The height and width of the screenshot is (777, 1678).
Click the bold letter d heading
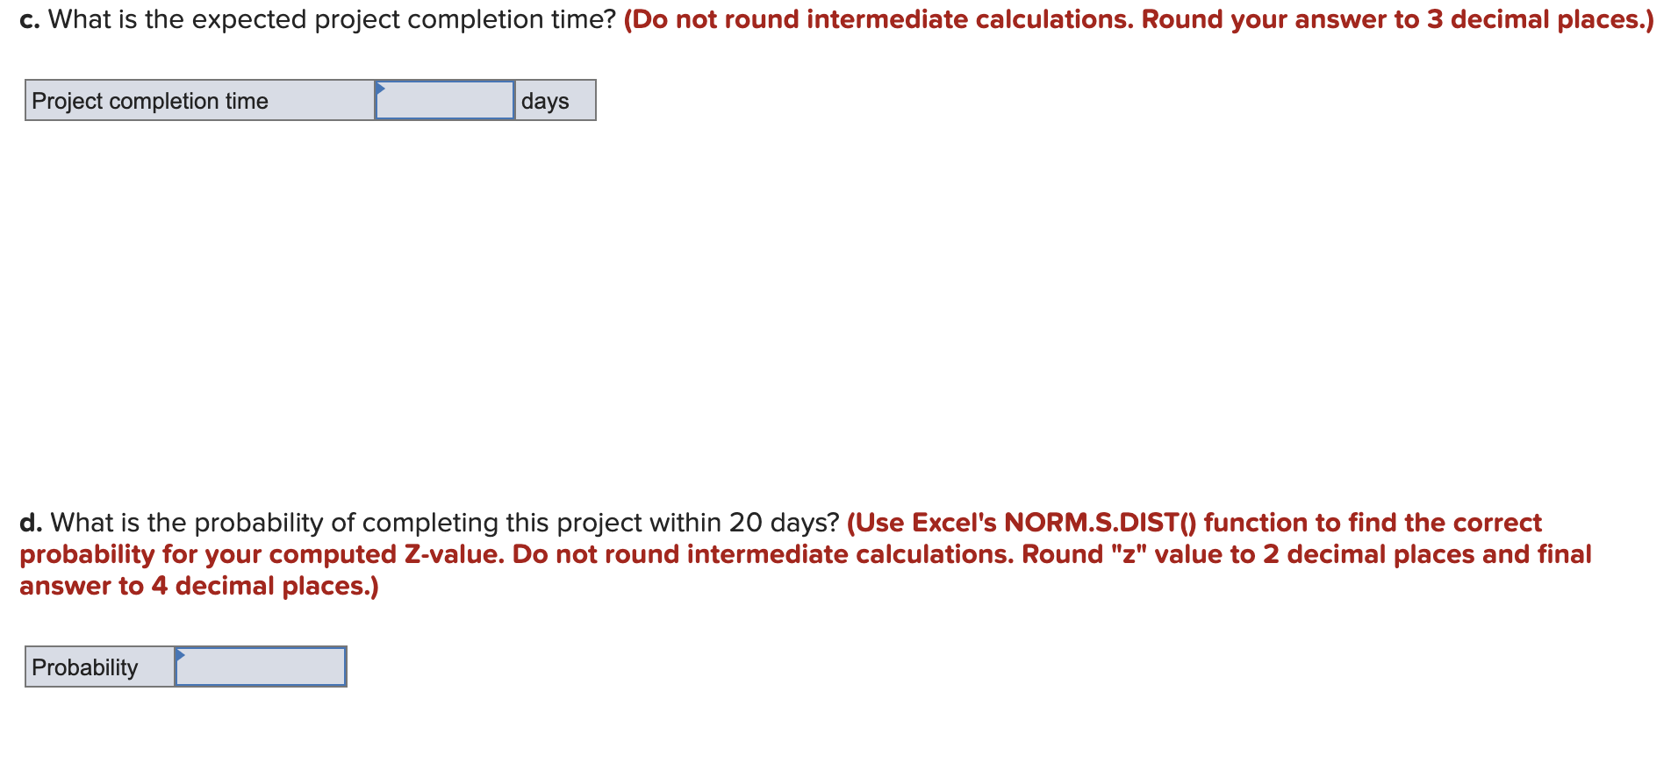point(29,523)
